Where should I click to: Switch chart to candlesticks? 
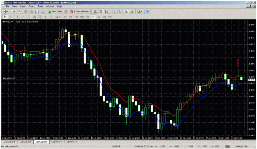pos(101,11)
